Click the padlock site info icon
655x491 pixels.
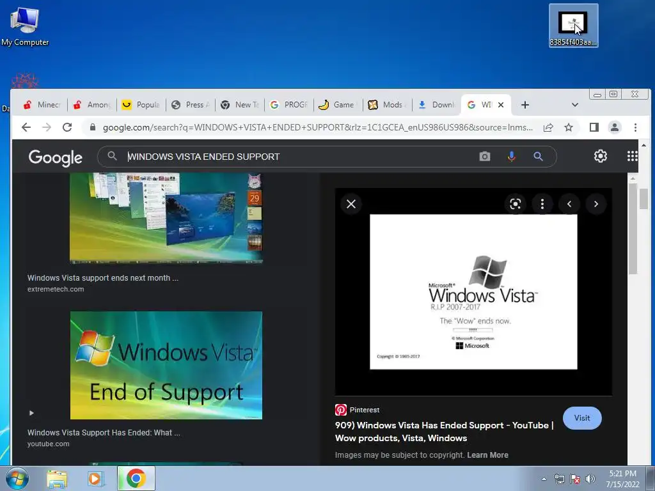point(93,127)
